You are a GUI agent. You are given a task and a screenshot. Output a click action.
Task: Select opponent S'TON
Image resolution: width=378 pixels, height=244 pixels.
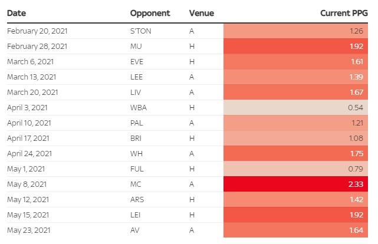pos(140,31)
